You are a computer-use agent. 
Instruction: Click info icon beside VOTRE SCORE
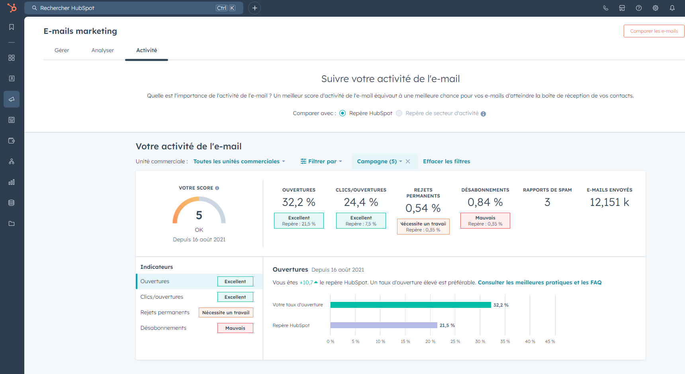point(217,188)
